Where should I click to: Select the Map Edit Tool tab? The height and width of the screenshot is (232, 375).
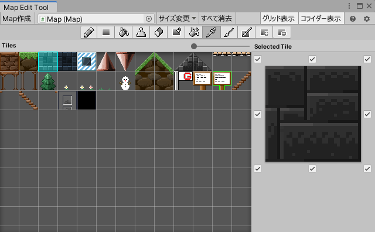click(x=26, y=8)
